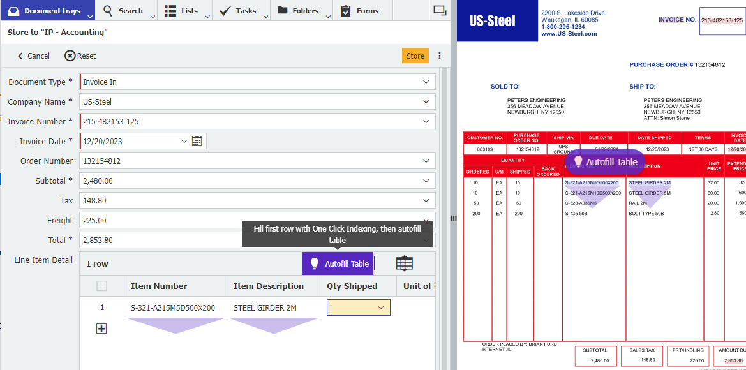746x370 pixels.
Task: Open the Invoice Date calendar picker
Action: pos(197,141)
